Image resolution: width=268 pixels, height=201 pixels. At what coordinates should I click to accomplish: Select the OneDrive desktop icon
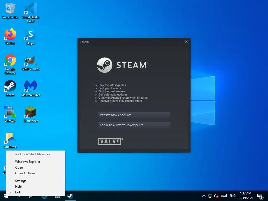click(10, 140)
